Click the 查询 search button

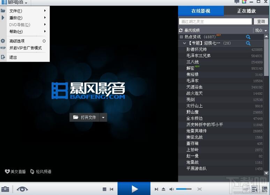tap(261, 22)
